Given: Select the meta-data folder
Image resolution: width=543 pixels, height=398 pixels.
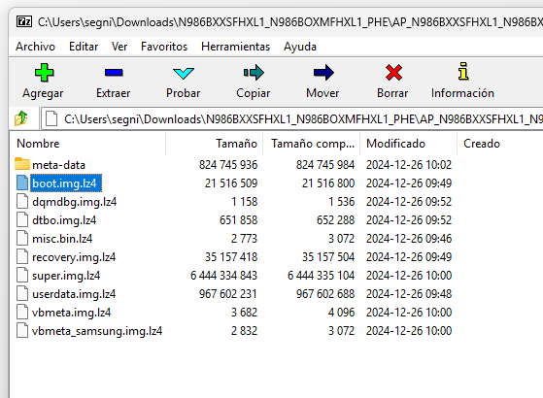Looking at the screenshot, I should click(58, 165).
